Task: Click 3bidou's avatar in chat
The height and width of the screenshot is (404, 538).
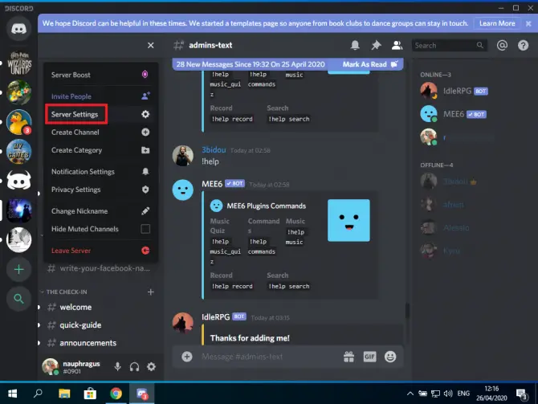Action: [183, 156]
